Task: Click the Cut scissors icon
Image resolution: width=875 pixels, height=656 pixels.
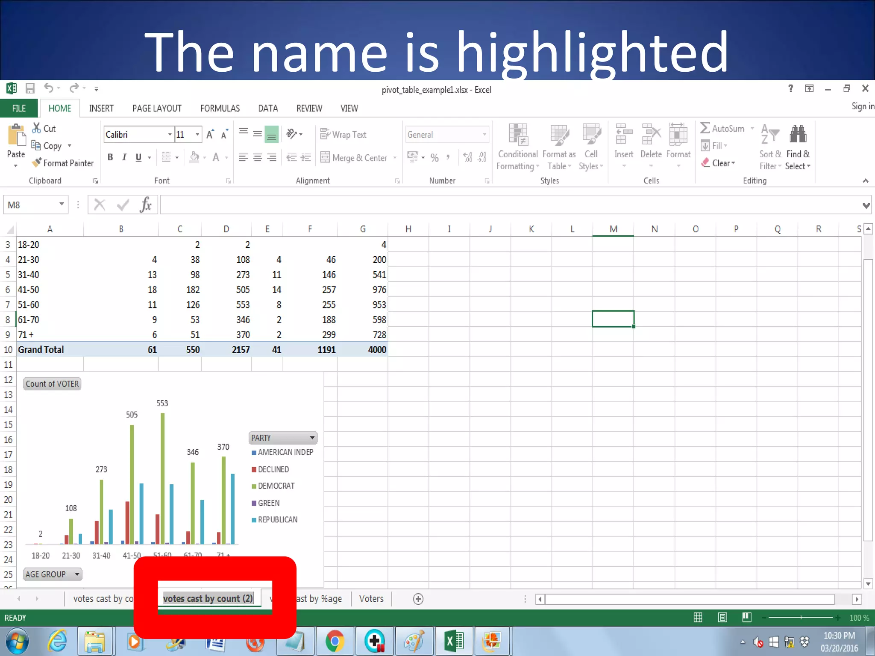Action: coord(37,128)
